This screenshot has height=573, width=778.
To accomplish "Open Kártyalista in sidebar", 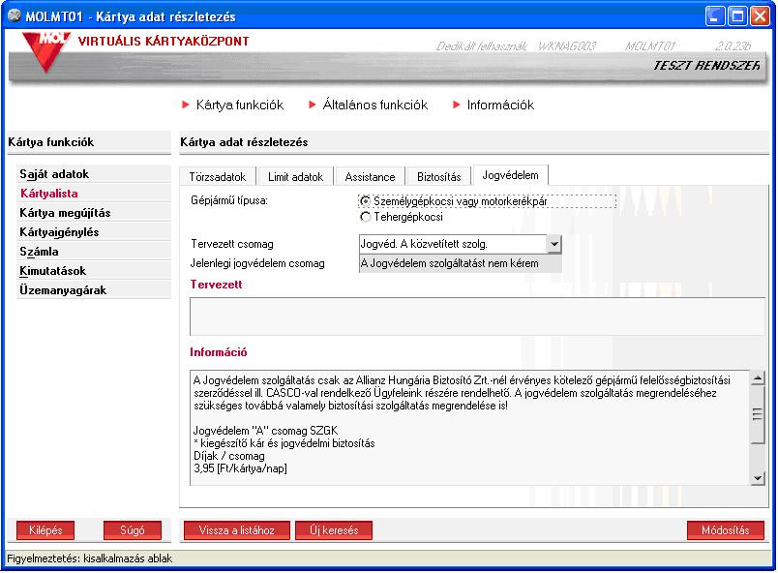I will click(93, 194).
